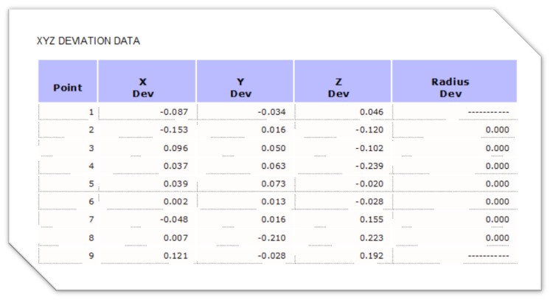Select the Y Dev value 0.050
This screenshot has height=300, width=550.
point(274,147)
